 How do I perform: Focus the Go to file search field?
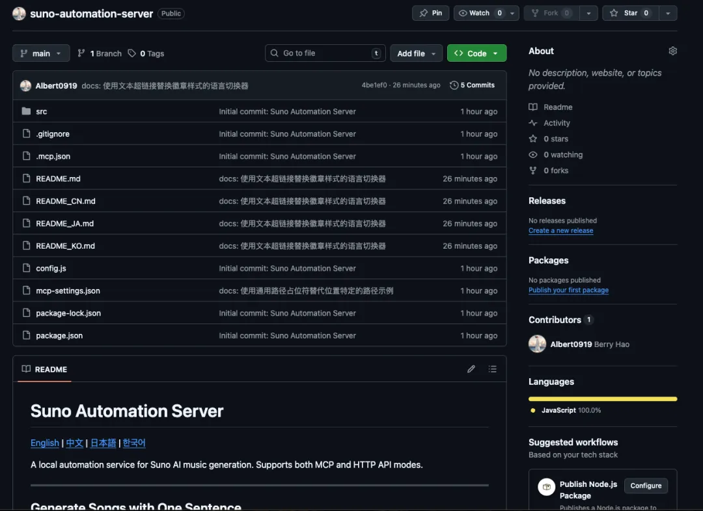325,53
